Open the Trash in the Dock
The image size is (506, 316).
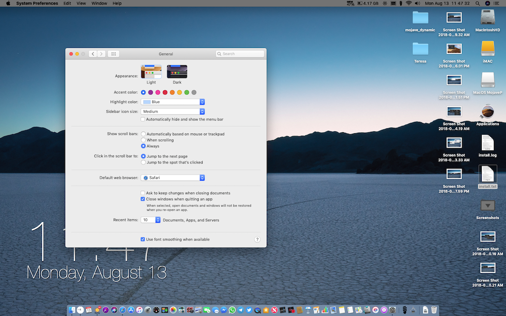(x=433, y=310)
